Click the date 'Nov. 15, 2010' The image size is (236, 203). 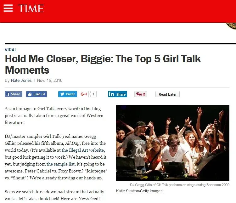tap(50, 81)
